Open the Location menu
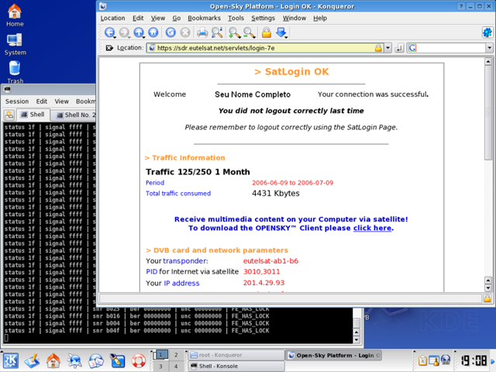 tap(112, 18)
